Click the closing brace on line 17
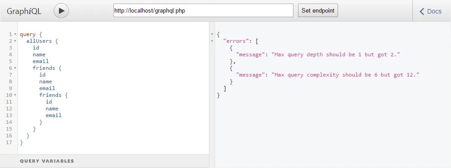Screen dimensions: 451x168 click(21, 142)
